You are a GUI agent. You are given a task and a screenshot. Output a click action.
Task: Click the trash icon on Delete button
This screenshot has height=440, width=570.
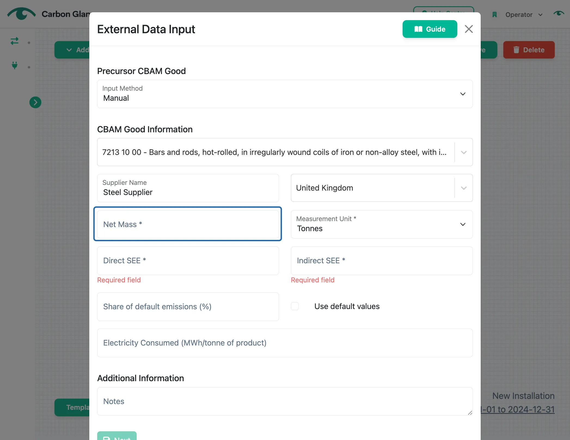(516, 50)
